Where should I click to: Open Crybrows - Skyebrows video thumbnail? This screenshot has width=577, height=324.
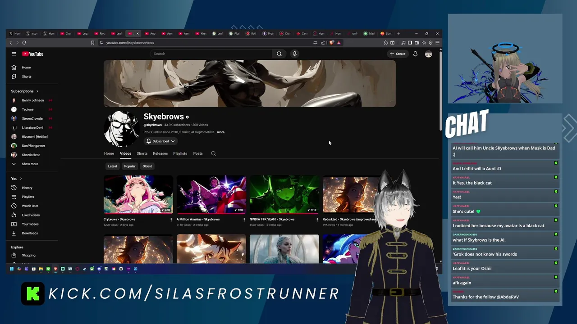tap(138, 194)
